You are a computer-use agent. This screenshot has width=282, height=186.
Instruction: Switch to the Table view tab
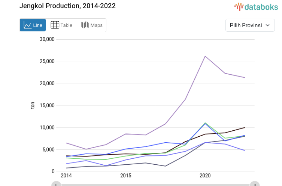[x=61, y=25]
